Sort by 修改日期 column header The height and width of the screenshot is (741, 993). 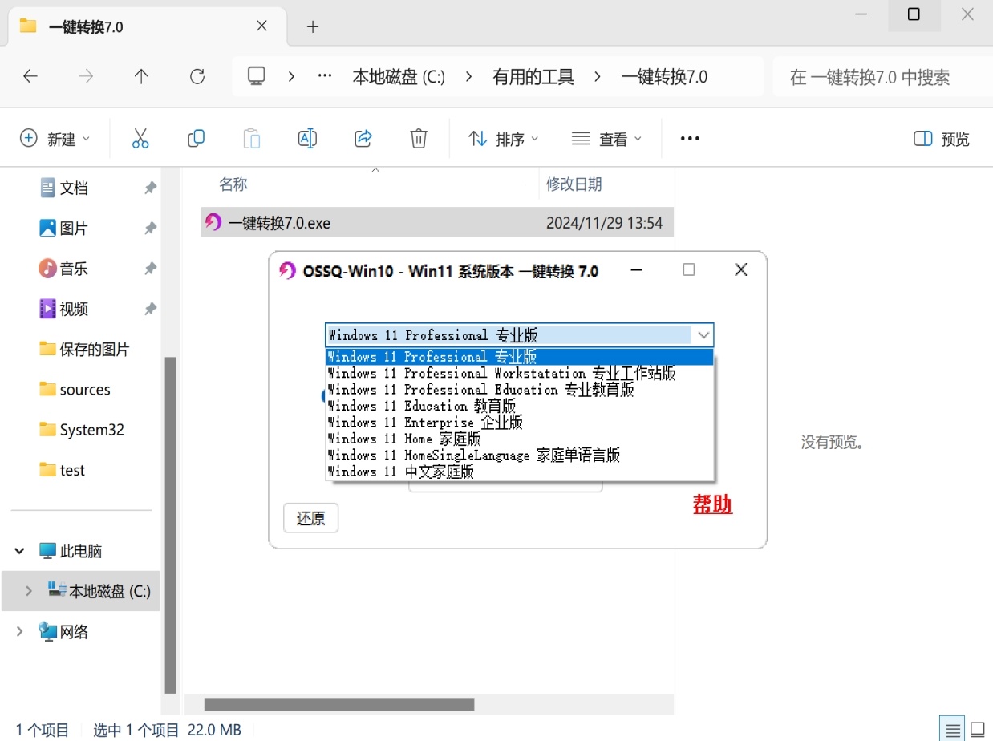click(574, 184)
